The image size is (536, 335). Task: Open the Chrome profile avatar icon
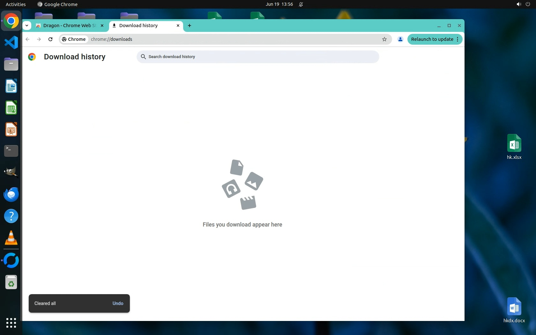pos(400,39)
